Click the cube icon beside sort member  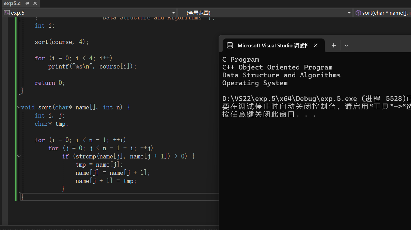[x=358, y=13]
